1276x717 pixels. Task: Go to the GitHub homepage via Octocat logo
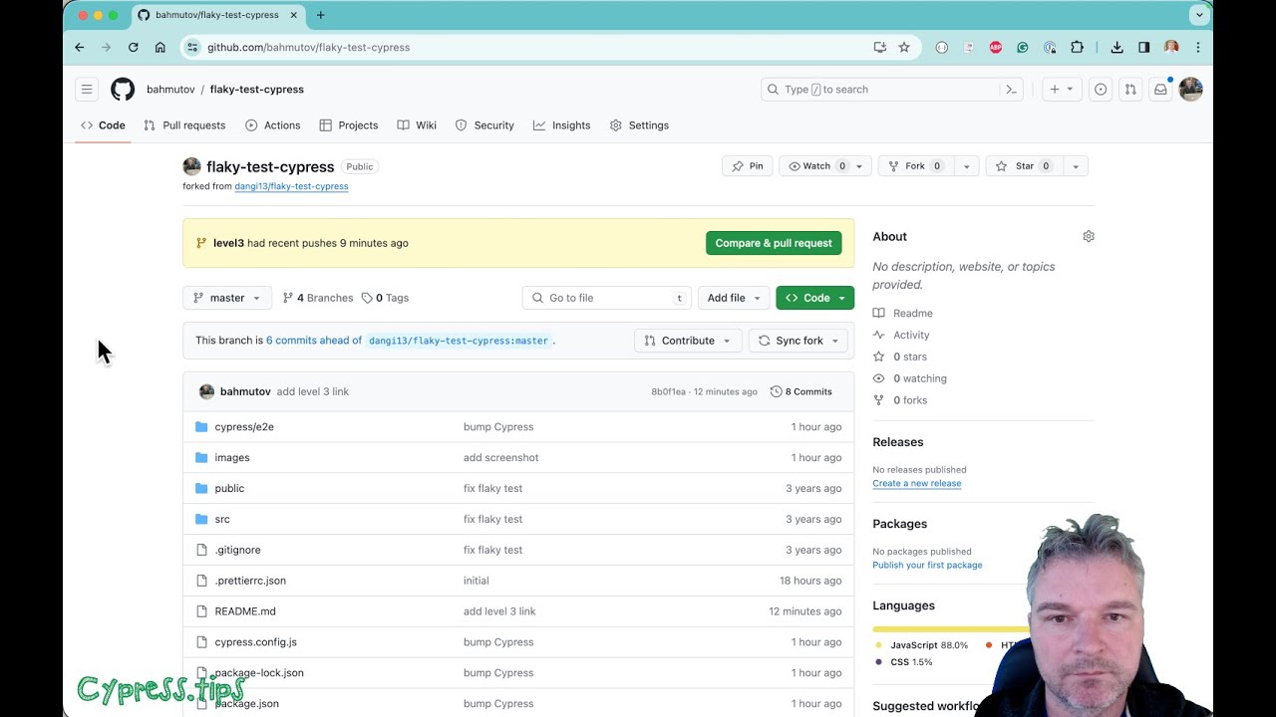123,90
